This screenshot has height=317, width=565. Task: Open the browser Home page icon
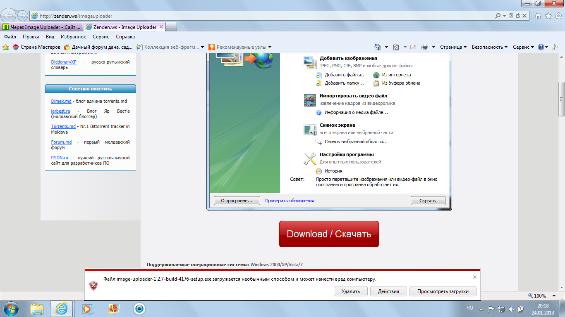tap(538, 16)
